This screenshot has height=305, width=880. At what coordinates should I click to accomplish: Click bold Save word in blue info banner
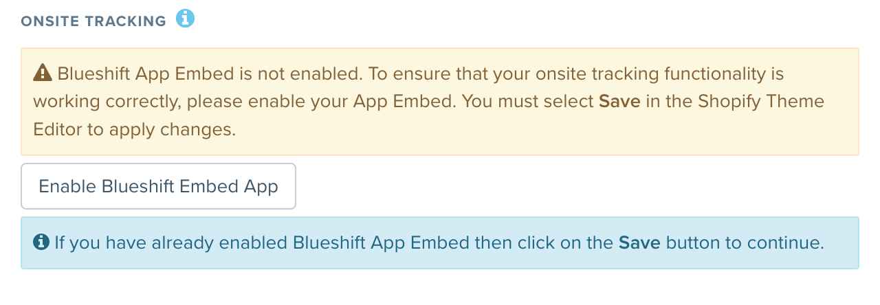pos(640,242)
